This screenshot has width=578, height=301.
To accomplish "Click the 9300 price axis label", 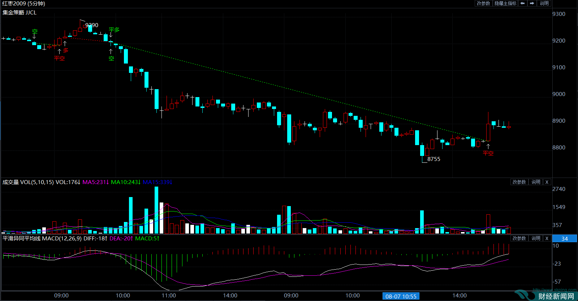I will [x=559, y=14].
